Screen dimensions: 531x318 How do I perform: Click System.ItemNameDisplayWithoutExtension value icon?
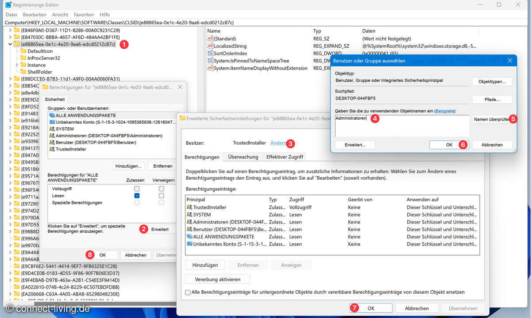210,68
